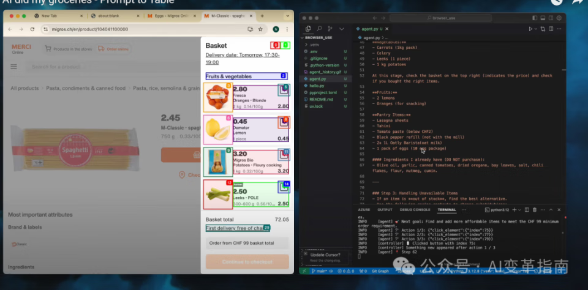Click Fruits & vegetables category in basket
The image size is (588, 290).
click(246, 76)
